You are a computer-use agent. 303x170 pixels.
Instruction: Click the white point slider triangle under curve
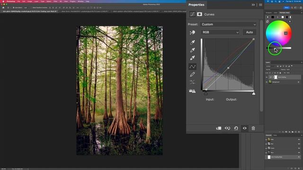click(254, 93)
